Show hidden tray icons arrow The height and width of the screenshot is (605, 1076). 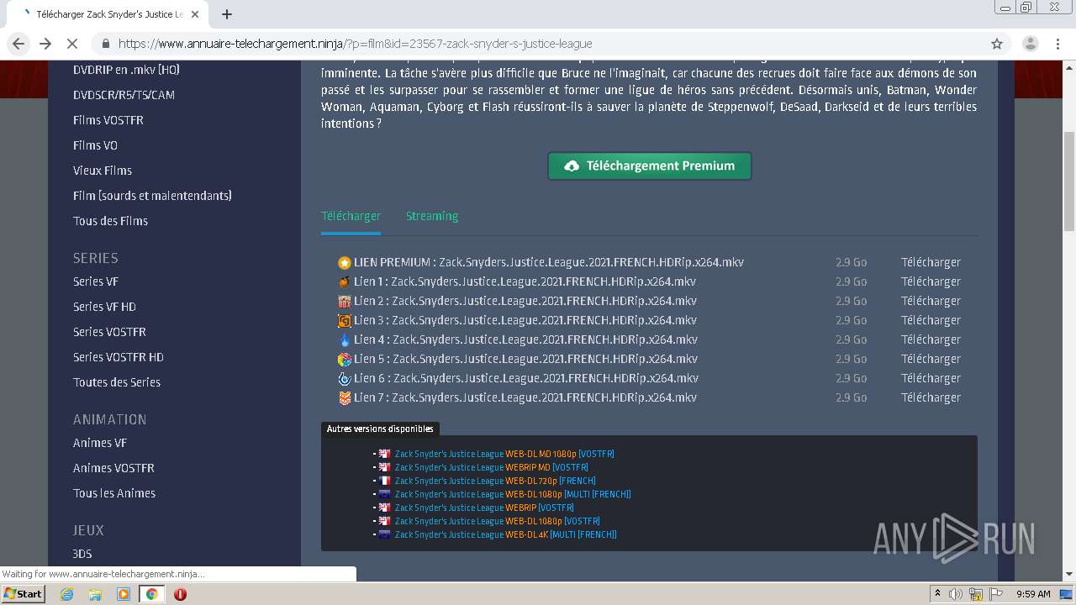coord(937,594)
